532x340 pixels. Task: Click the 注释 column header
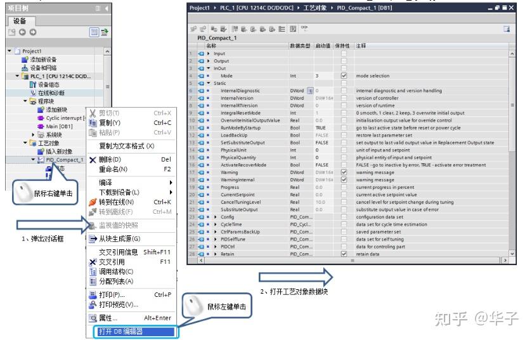[431, 46]
